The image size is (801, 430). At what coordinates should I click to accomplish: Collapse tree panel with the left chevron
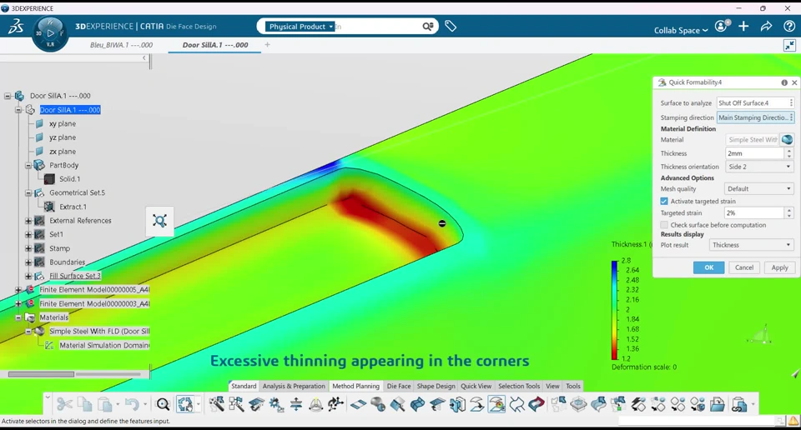click(x=144, y=57)
